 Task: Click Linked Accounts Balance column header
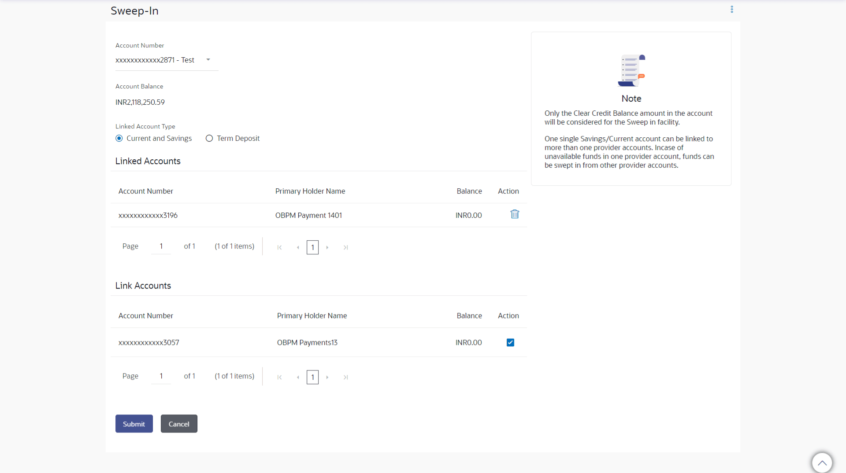[469, 191]
